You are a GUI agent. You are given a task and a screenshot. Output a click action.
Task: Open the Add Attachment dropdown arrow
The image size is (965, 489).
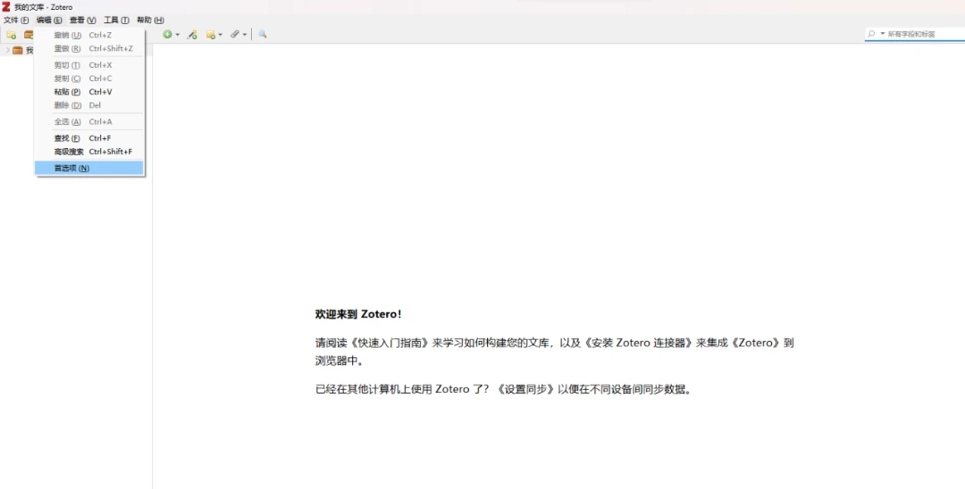tap(244, 35)
